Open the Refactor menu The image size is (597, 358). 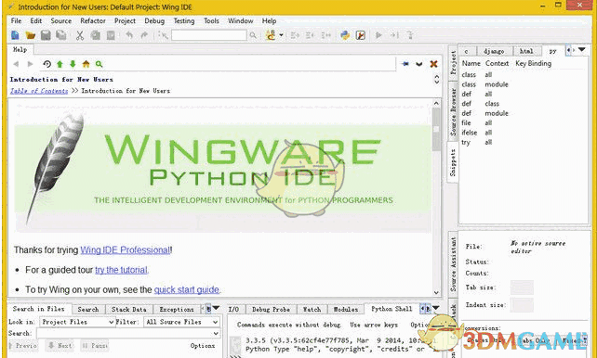coord(92,21)
